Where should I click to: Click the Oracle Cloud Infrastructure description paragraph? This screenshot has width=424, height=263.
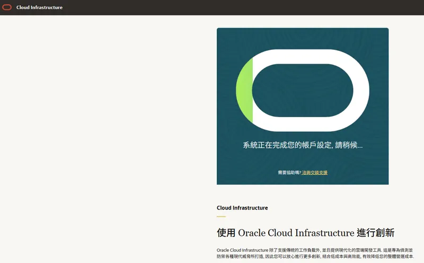point(315,253)
